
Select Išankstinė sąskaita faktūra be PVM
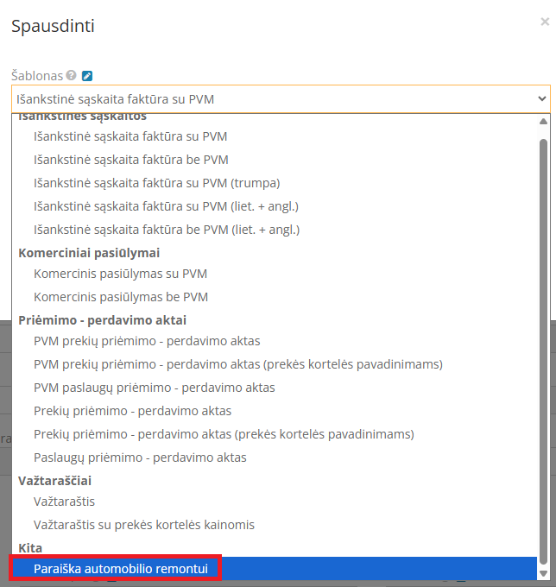(x=130, y=160)
